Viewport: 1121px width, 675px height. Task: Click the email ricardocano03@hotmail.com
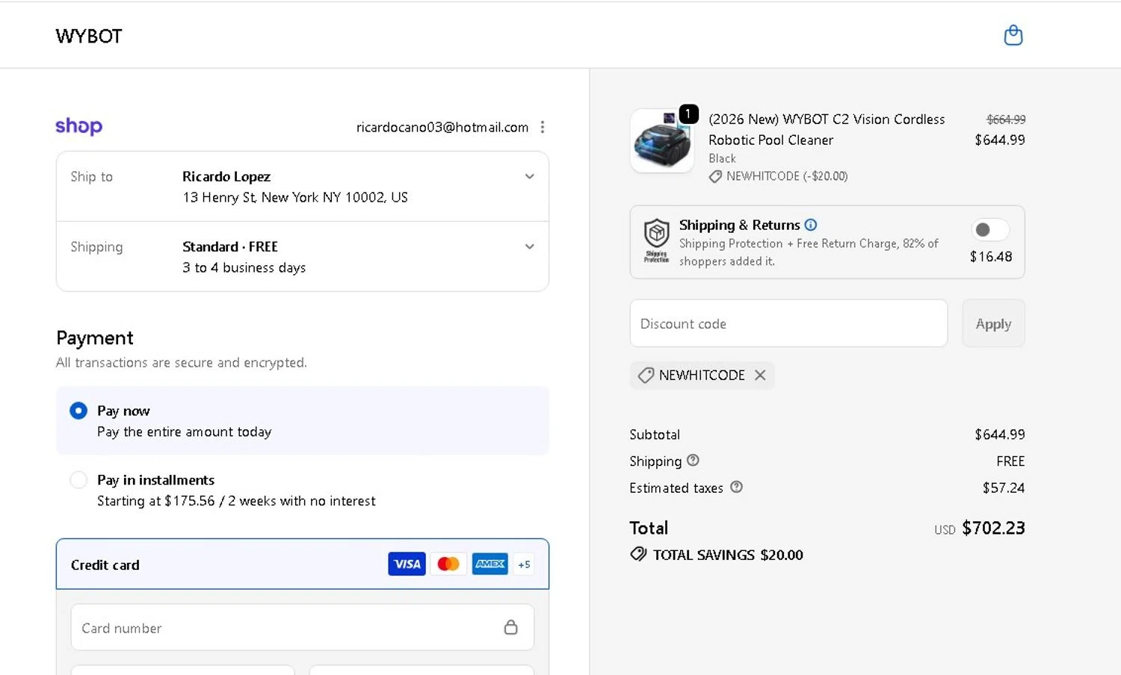[442, 127]
